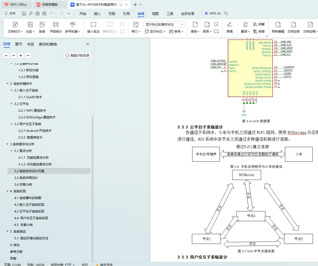This screenshot has height=266, width=318.
Task: Open the 会员专享 tab
Action: [188, 14]
